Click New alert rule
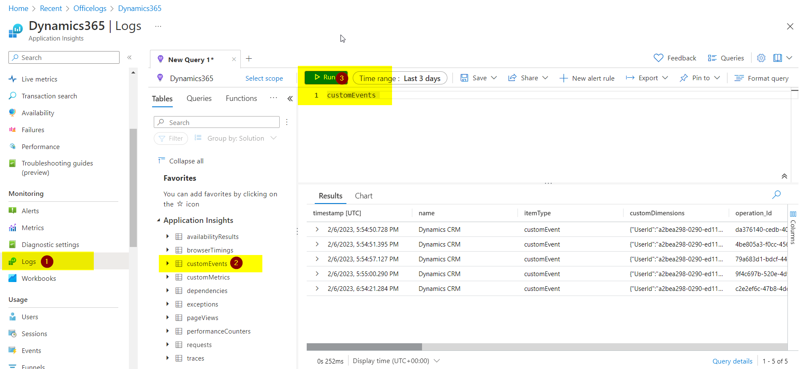 (x=587, y=78)
